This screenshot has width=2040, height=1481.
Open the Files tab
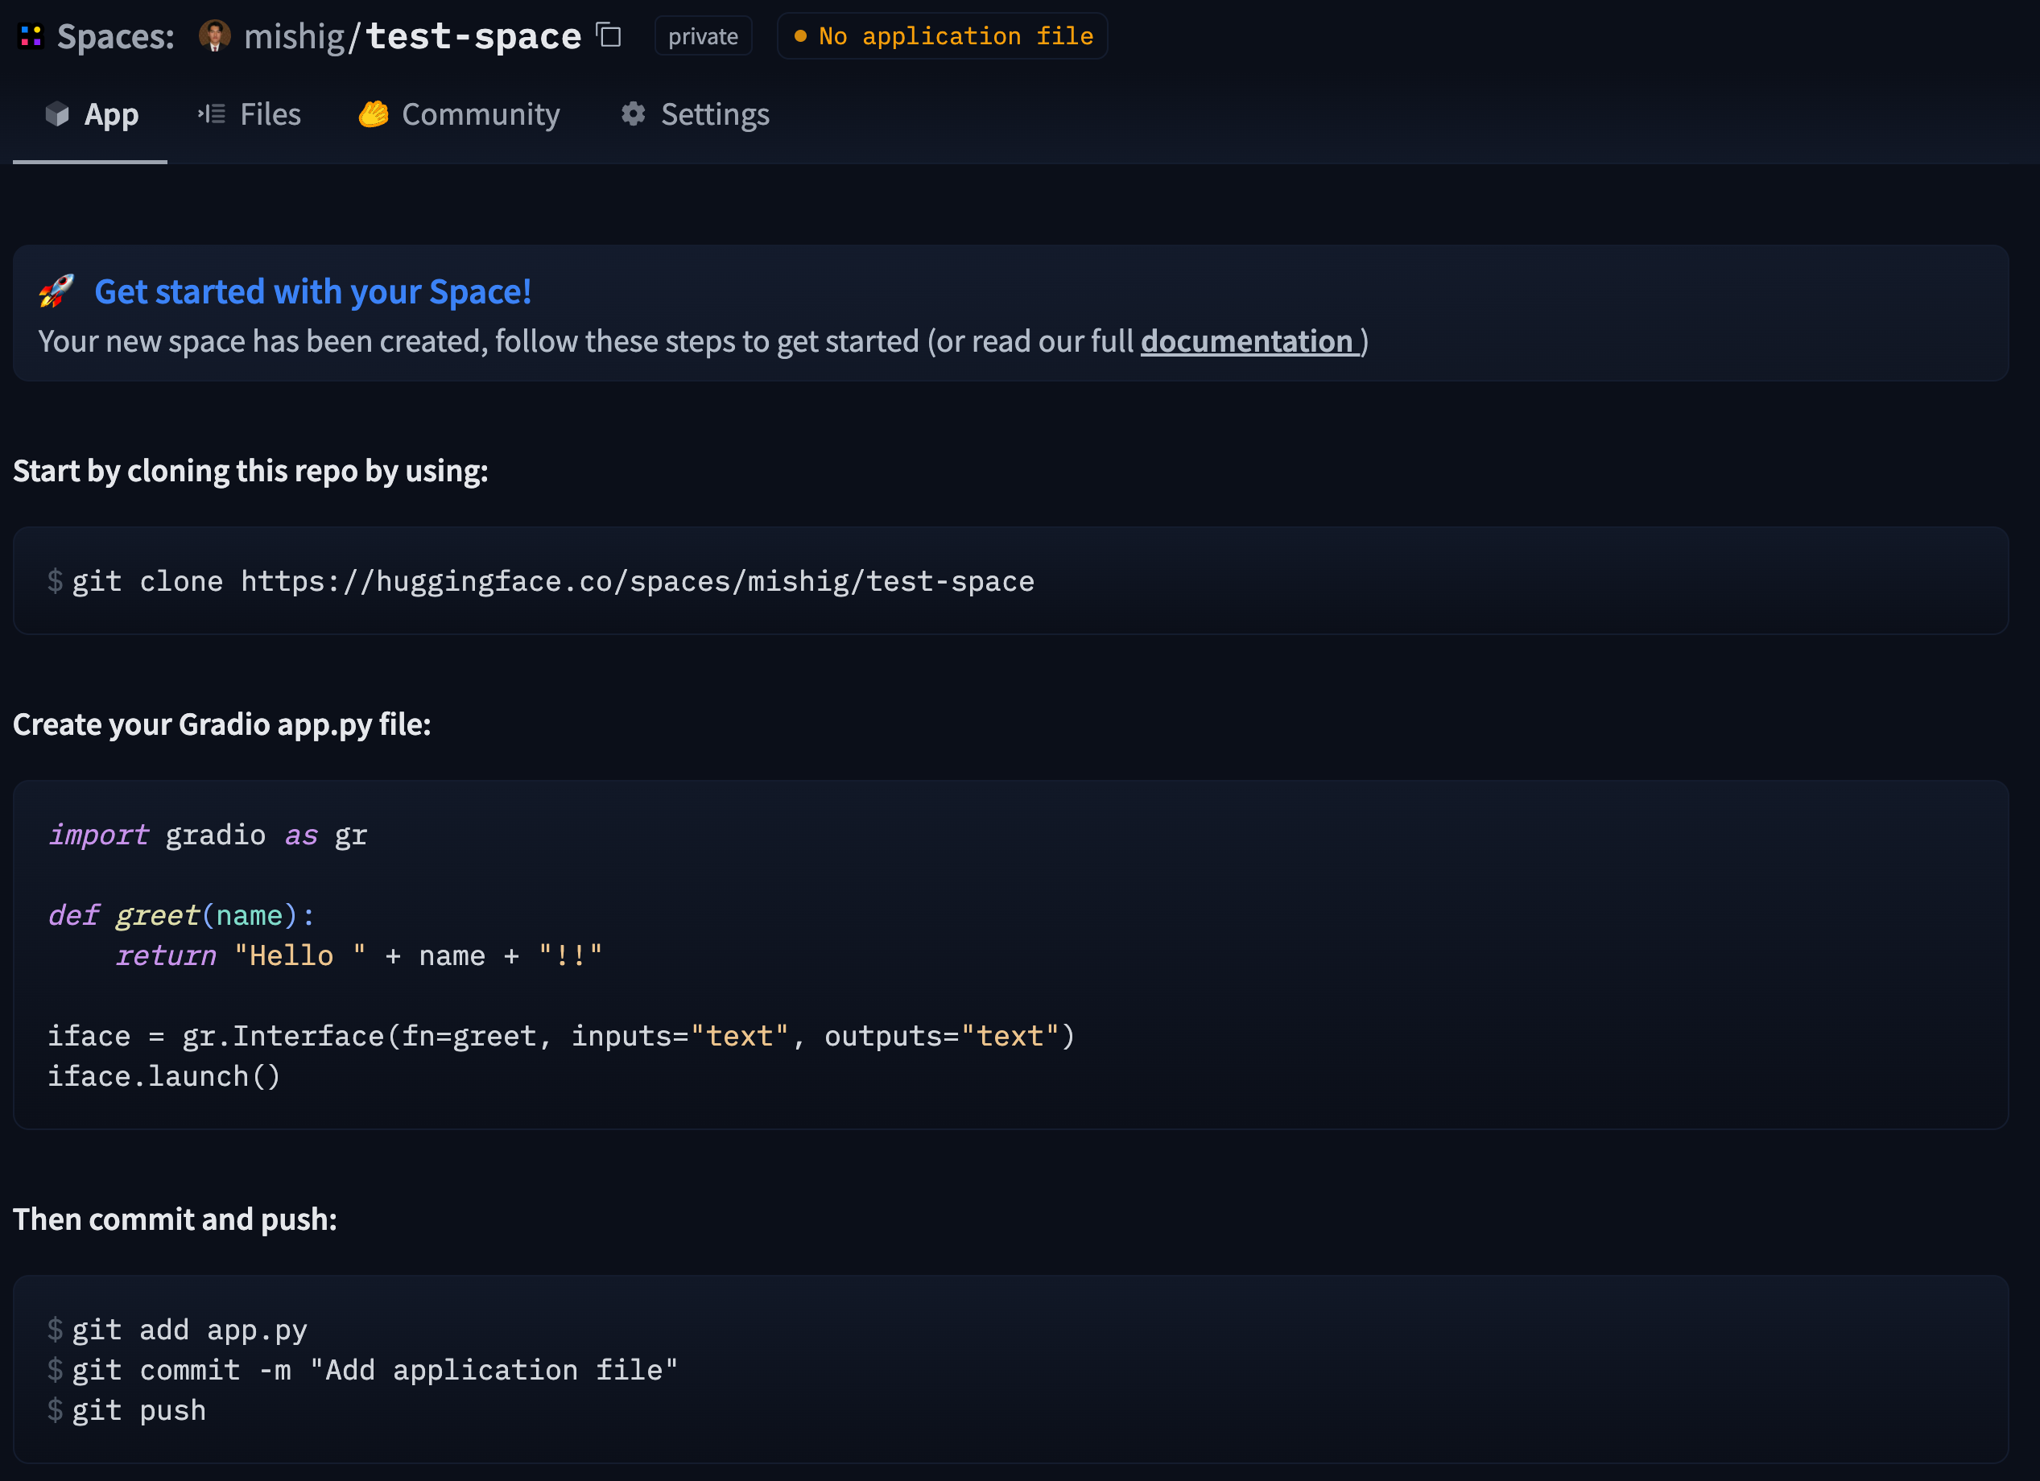coord(270,114)
